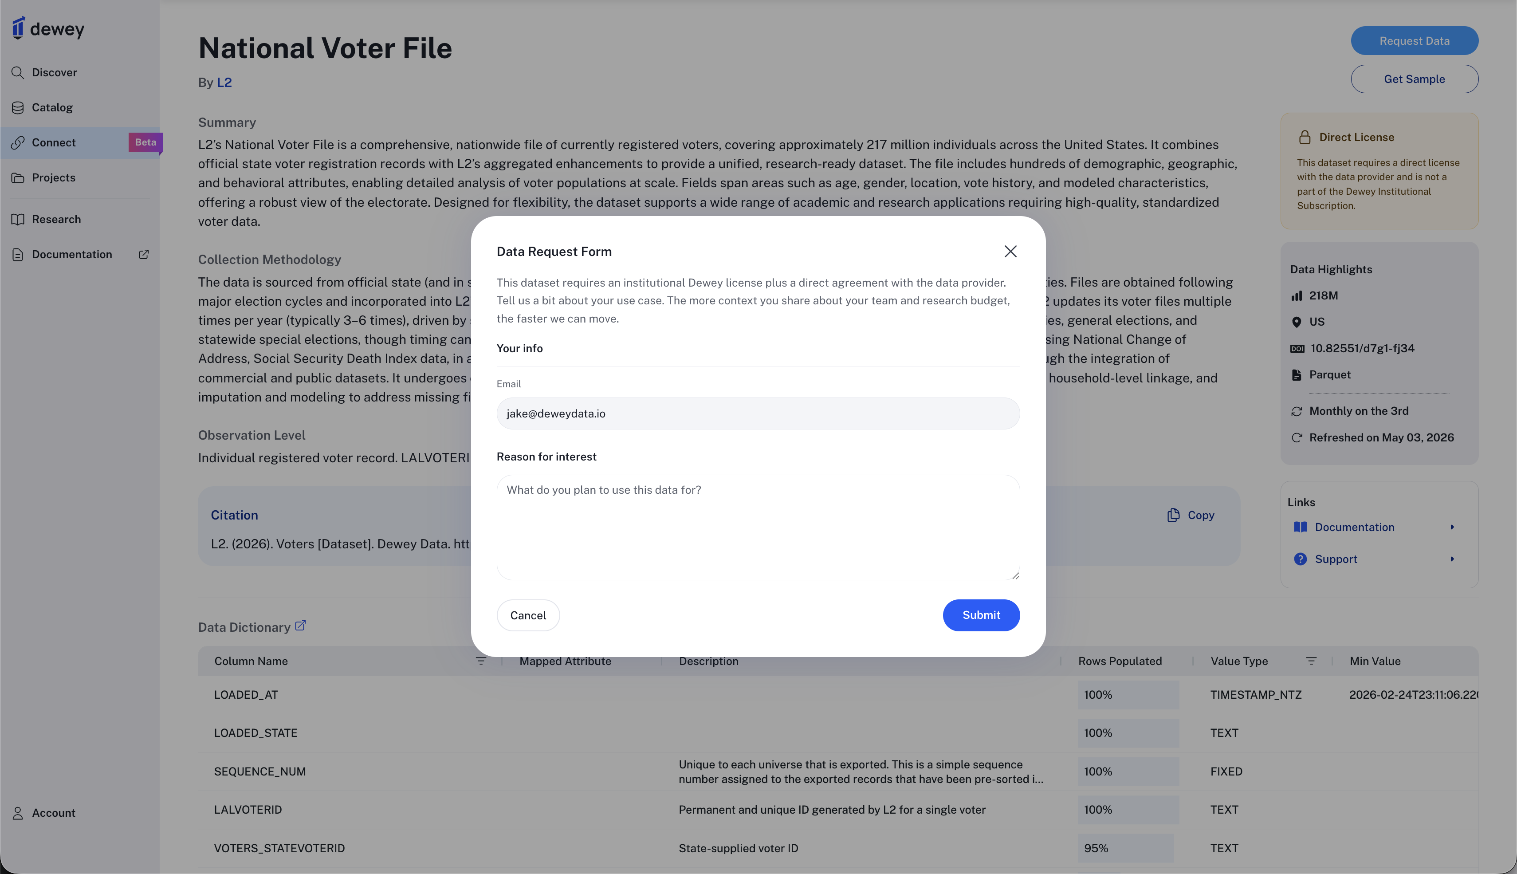Open the Column Name filter menu
1517x874 pixels.
click(481, 661)
